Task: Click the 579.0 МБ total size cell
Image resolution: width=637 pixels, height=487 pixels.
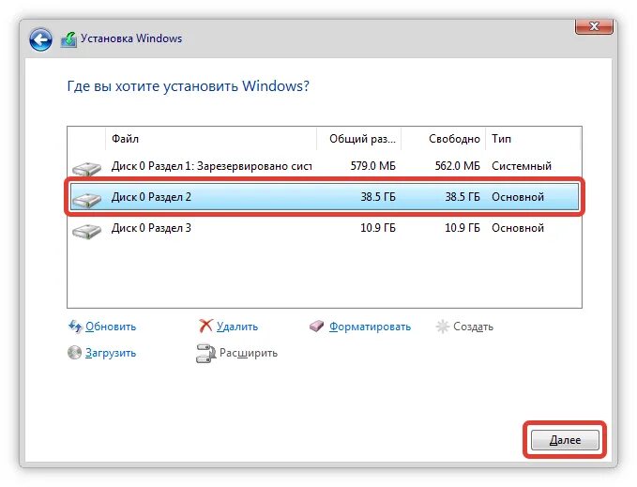Action: (x=373, y=166)
